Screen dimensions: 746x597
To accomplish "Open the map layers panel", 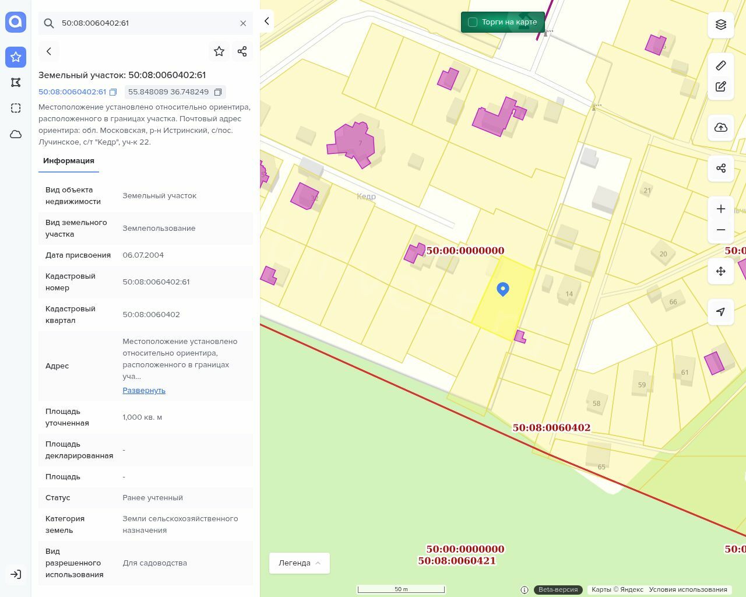I will (x=721, y=24).
